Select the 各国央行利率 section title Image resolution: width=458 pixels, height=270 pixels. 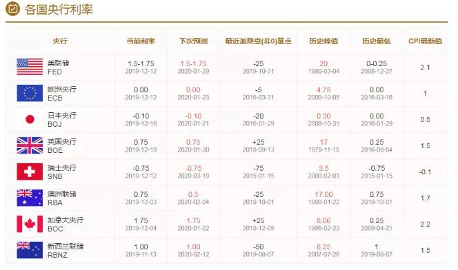pos(59,10)
